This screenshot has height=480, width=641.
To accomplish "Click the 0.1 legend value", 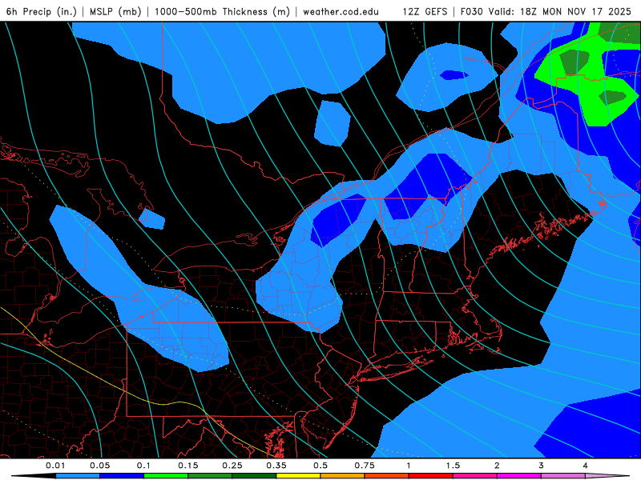I will pyautogui.click(x=144, y=466).
